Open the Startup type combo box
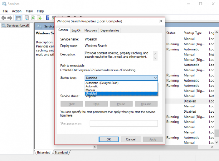This screenshot has width=219, height=161. (x=121, y=78)
